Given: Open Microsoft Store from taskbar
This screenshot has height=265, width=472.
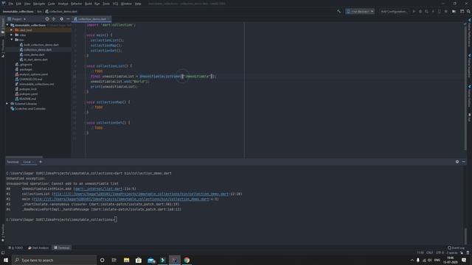Looking at the screenshot, I should (x=139, y=260).
